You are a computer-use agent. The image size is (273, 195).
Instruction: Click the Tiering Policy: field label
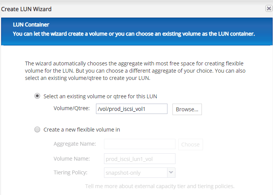[70, 172]
